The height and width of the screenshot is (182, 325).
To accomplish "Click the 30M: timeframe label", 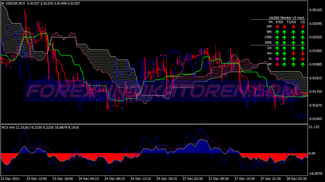I will coord(268,43).
